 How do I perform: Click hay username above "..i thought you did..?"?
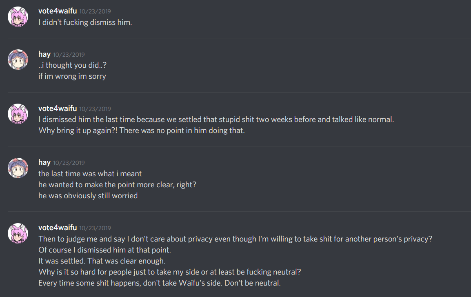pos(44,54)
